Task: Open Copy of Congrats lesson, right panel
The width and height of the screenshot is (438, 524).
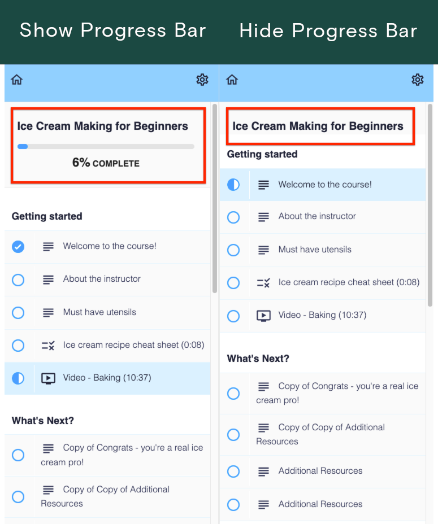Action: pos(323,394)
